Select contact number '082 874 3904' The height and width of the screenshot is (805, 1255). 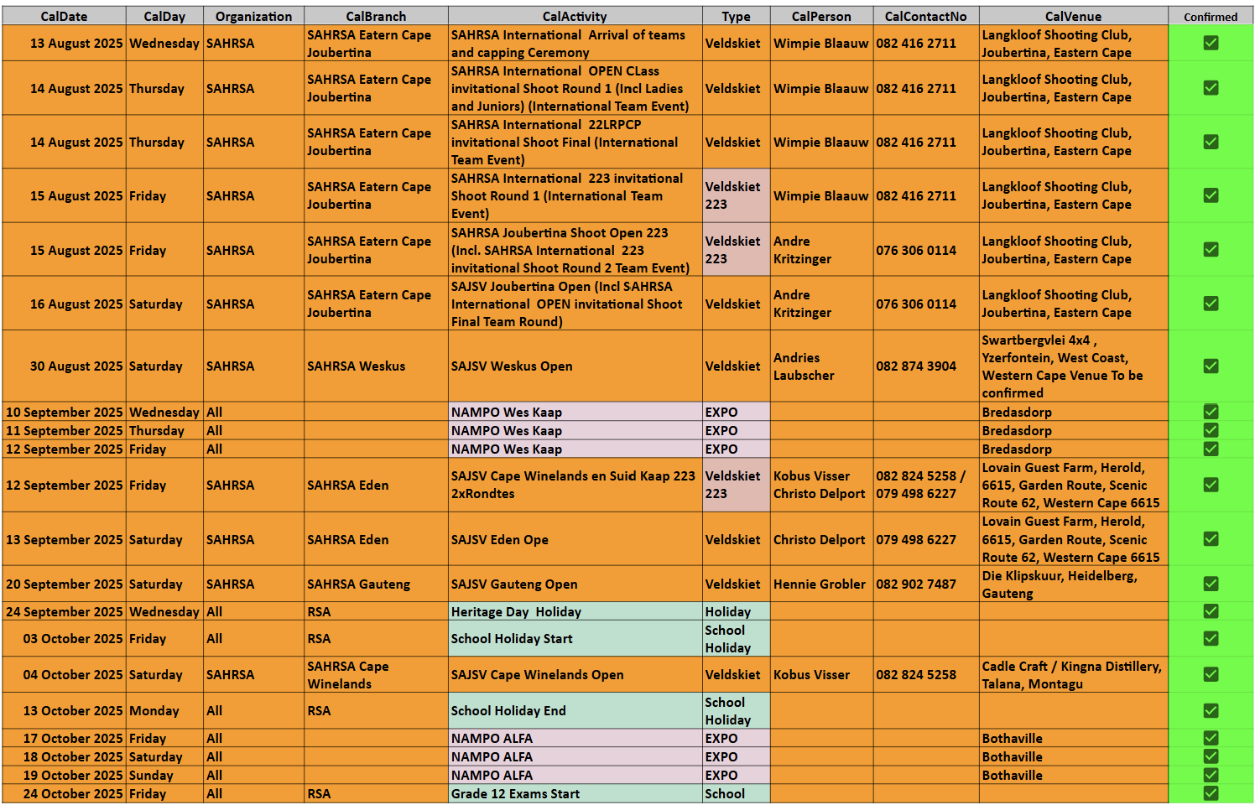pos(926,366)
